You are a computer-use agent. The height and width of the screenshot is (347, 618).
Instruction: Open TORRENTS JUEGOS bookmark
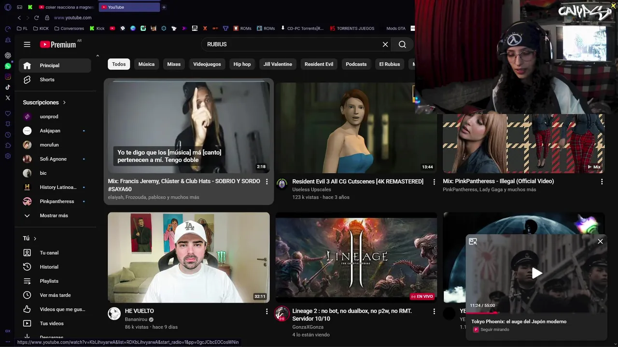(x=352, y=28)
